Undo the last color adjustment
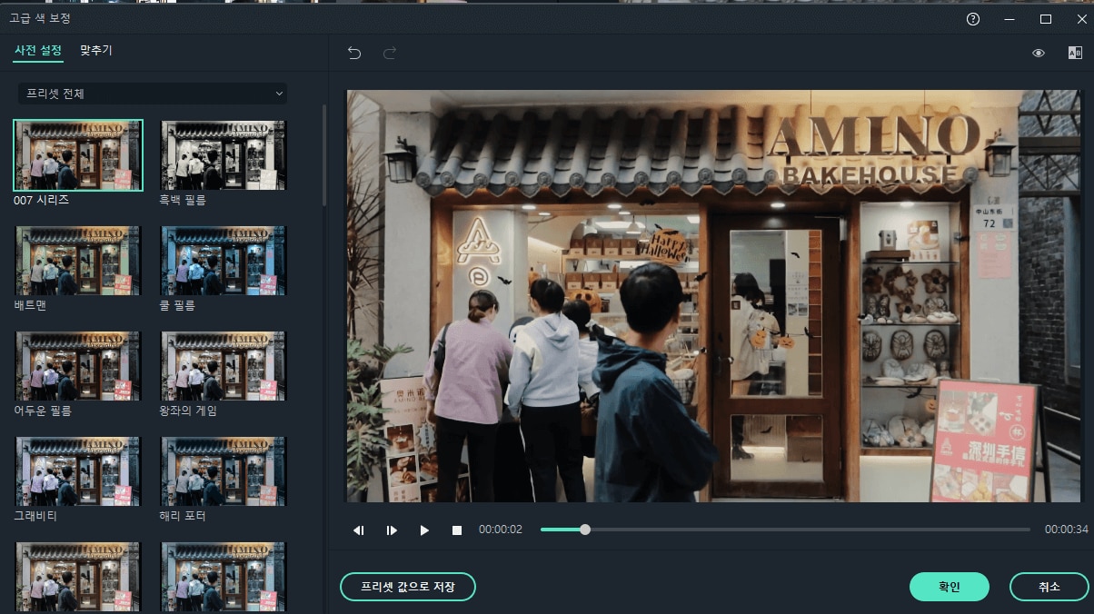The height and width of the screenshot is (614, 1094). (x=354, y=53)
